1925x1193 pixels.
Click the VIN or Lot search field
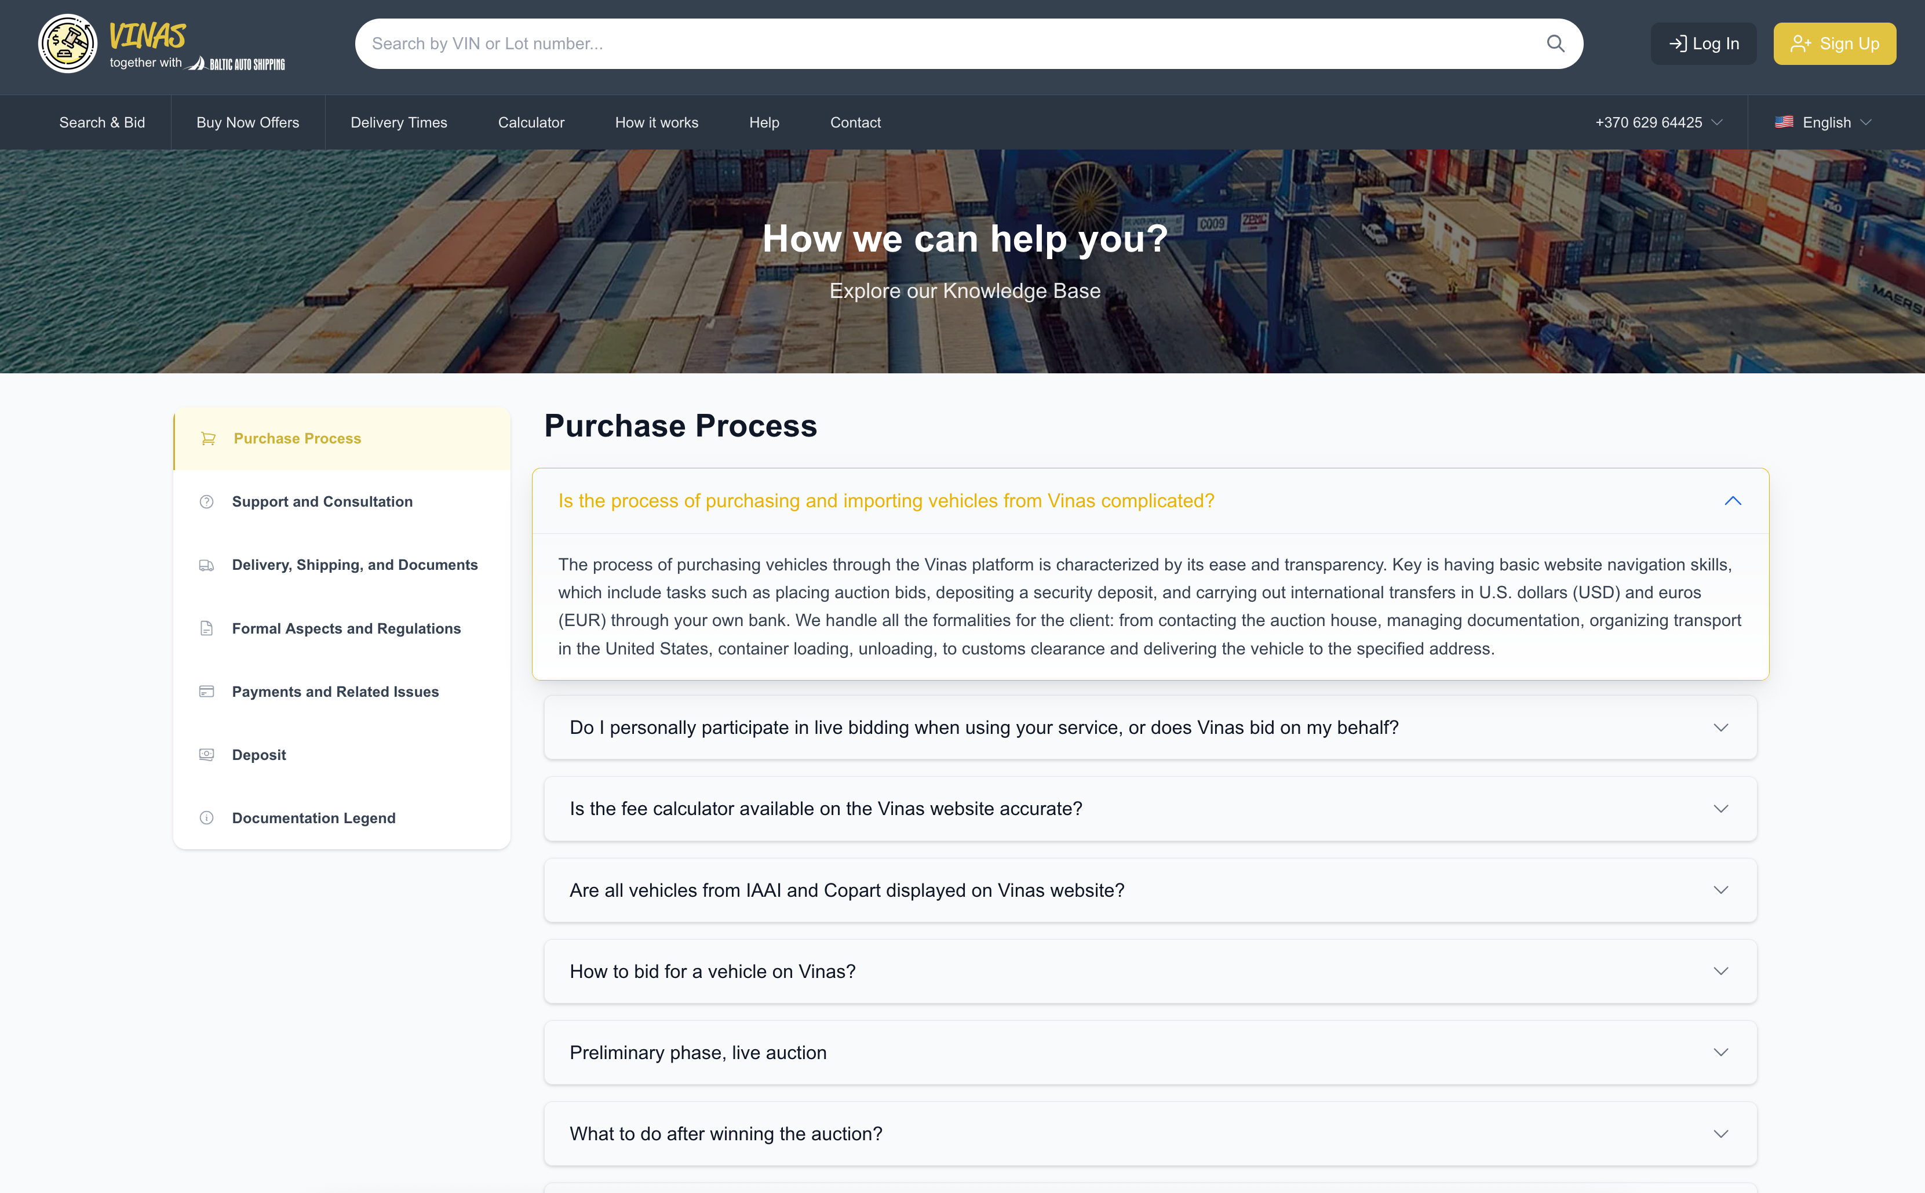click(946, 43)
